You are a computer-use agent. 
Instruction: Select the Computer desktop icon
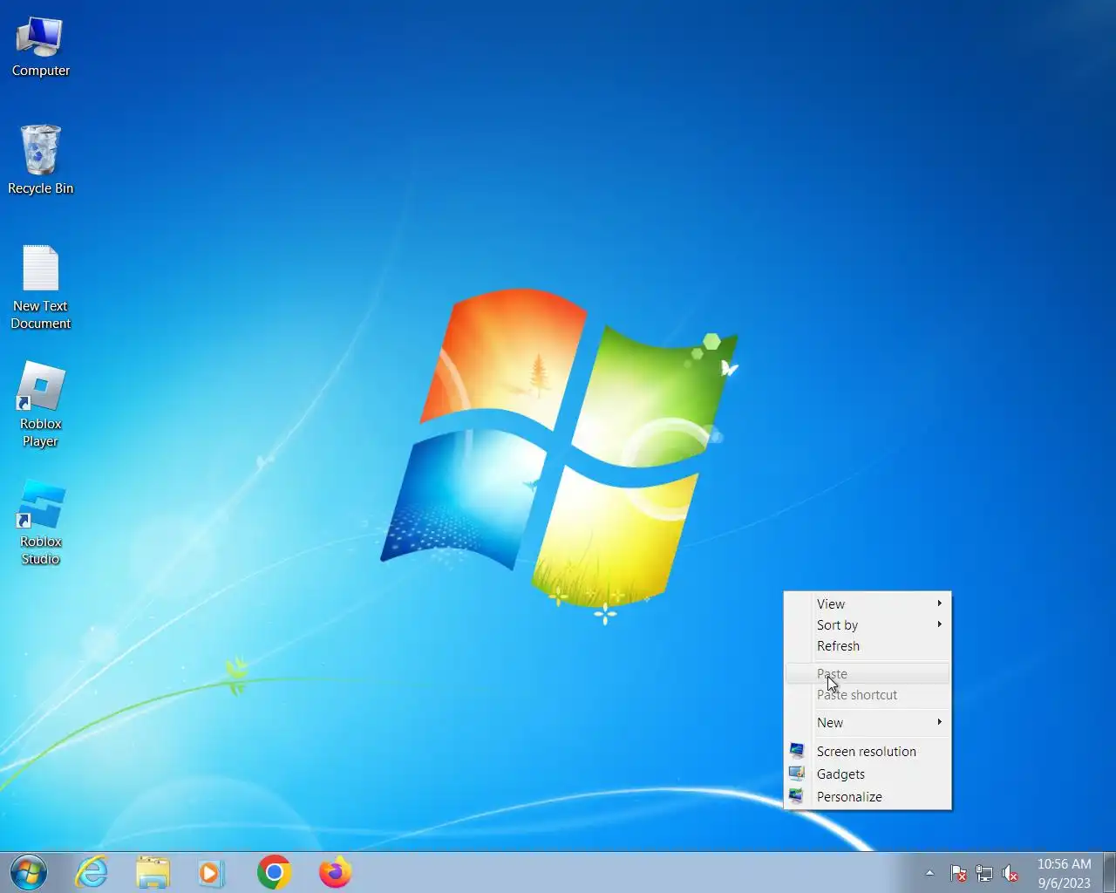(x=40, y=47)
